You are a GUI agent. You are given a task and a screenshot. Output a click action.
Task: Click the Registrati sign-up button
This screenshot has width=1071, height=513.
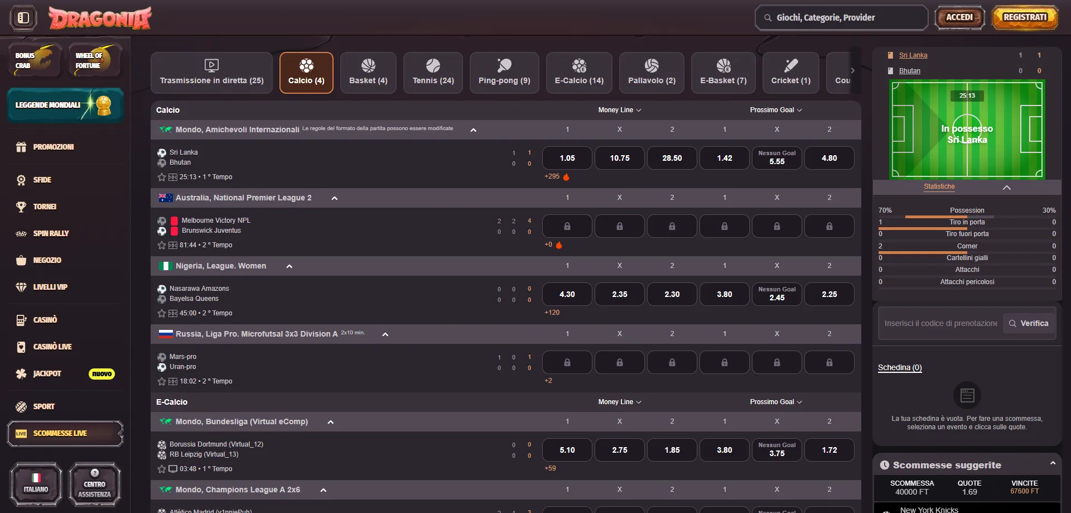pyautogui.click(x=1025, y=17)
